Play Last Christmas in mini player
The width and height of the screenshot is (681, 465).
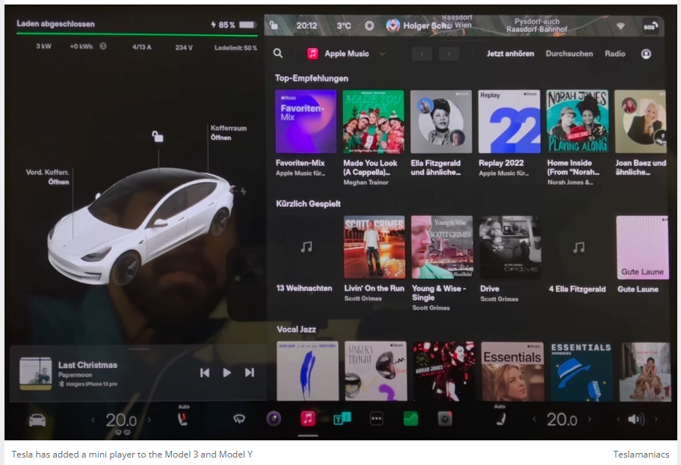coord(227,372)
